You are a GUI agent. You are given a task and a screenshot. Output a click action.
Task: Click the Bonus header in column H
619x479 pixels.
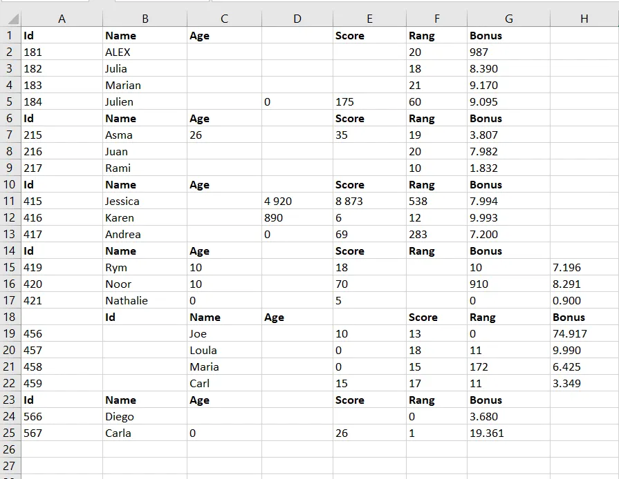coord(569,317)
